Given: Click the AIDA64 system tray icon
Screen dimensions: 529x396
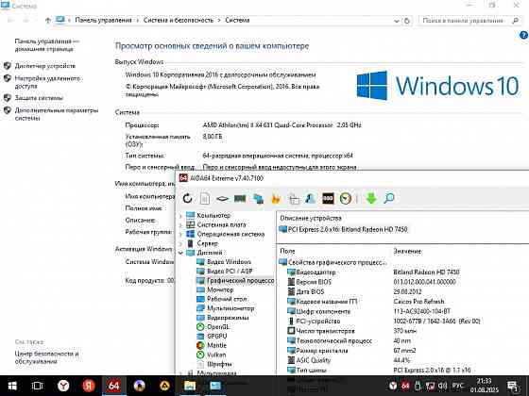Looking at the screenshot, I should point(405,386).
